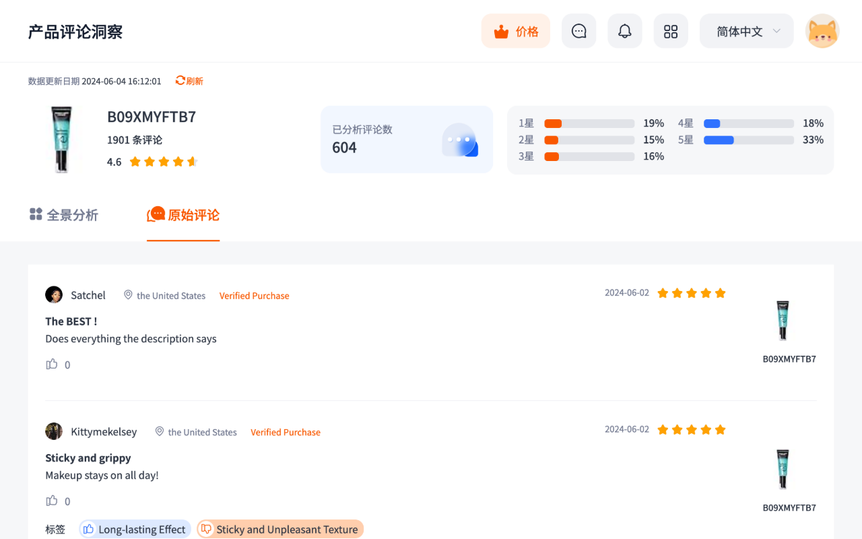Click Verified Purchase on Satchel's review
Image resolution: width=862 pixels, height=539 pixels.
(x=254, y=295)
